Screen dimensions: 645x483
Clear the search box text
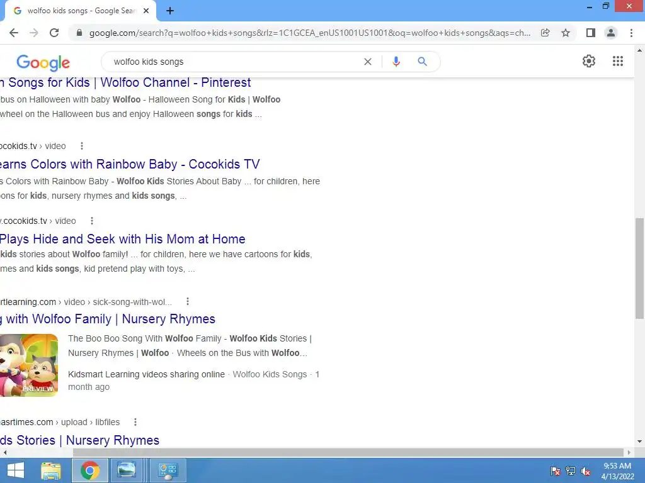(368, 62)
